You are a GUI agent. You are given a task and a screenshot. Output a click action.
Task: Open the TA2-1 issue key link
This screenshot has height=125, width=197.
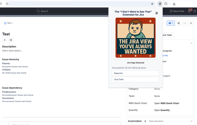pyautogui.click(x=10, y=23)
